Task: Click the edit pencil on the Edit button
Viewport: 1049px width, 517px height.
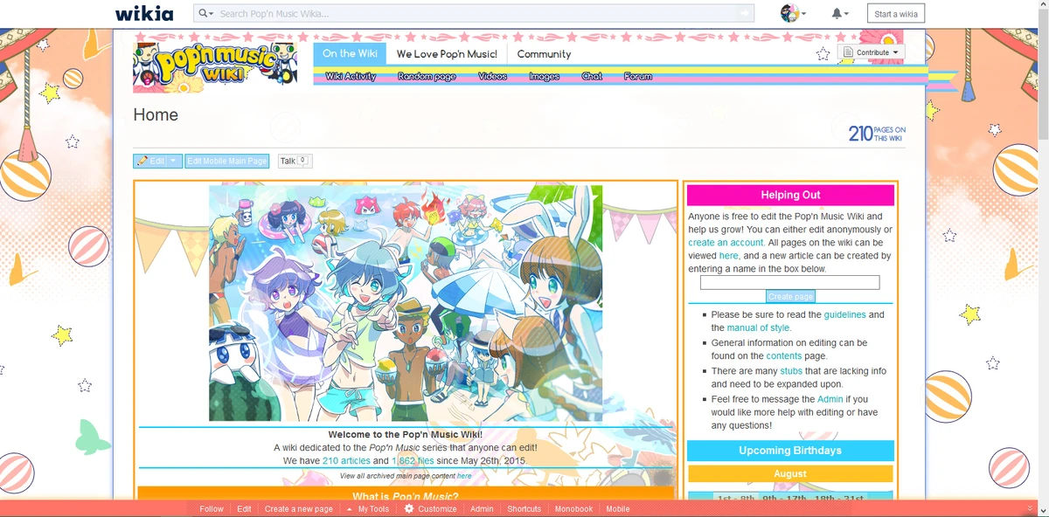Action: point(142,160)
